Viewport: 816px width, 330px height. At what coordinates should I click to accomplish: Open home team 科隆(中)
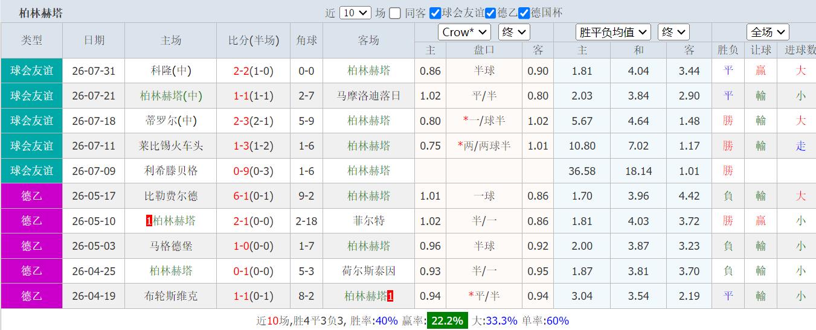(171, 71)
